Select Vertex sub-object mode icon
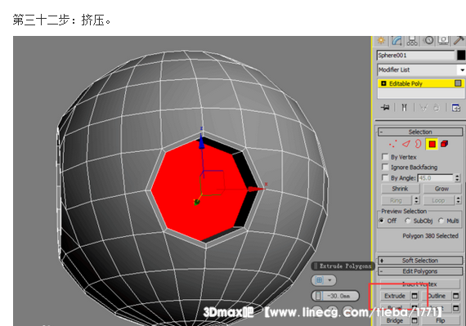This screenshot has height=326, width=466. tap(392, 144)
